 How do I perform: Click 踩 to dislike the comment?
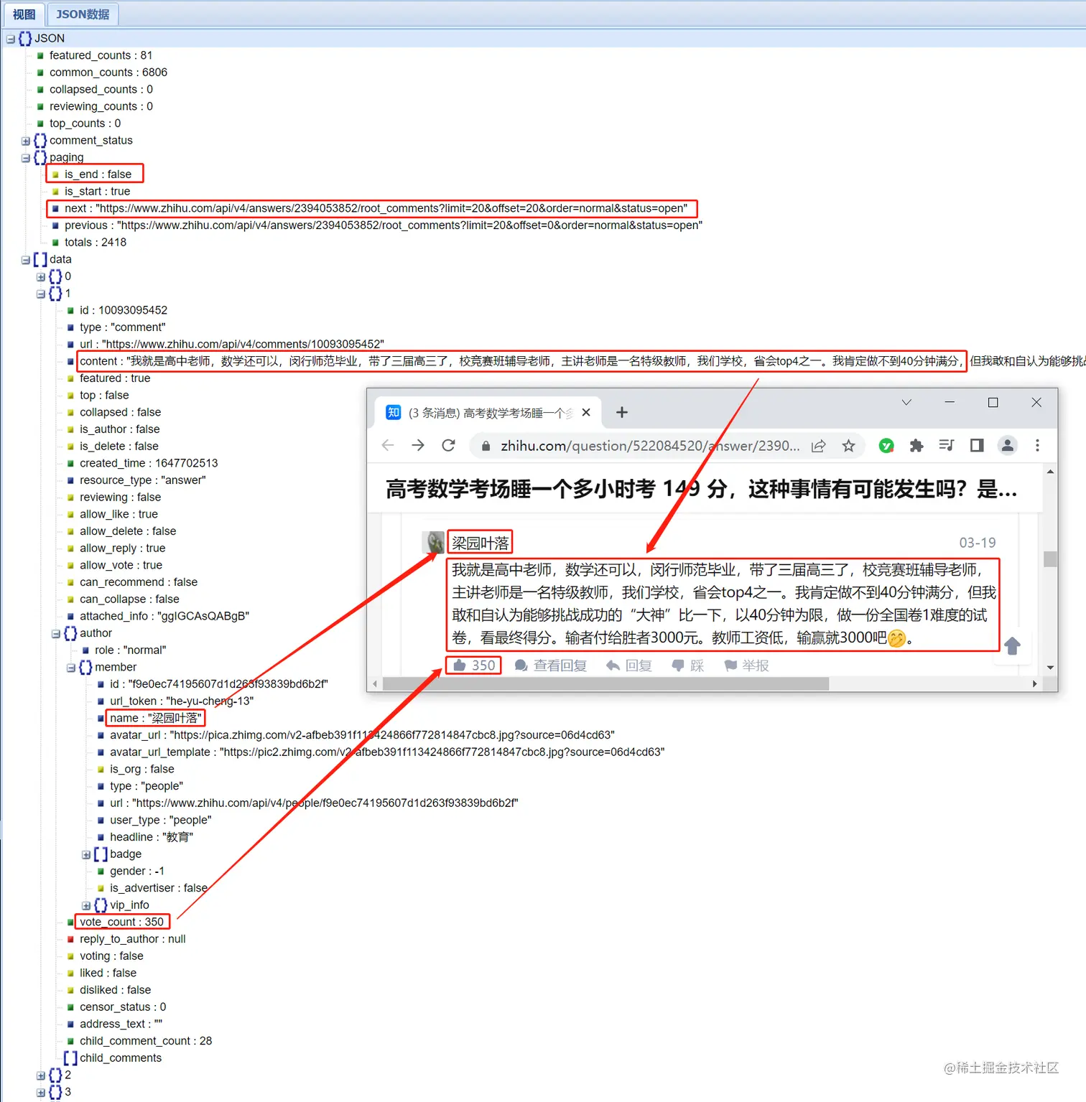click(688, 666)
